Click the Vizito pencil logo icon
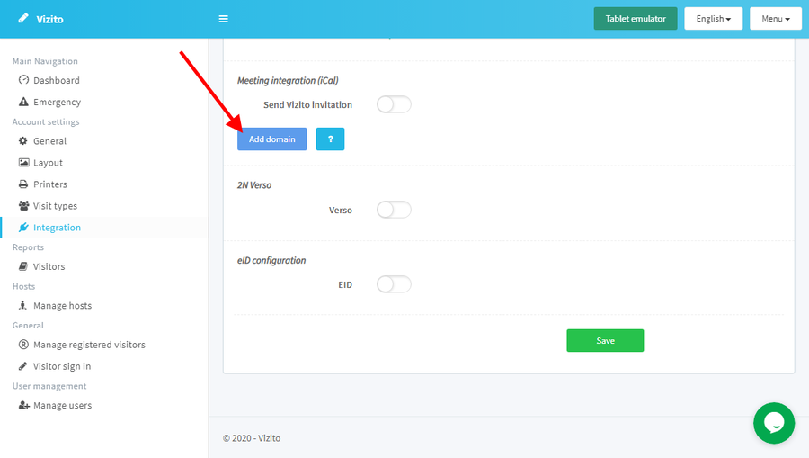809x458 pixels. coord(22,19)
